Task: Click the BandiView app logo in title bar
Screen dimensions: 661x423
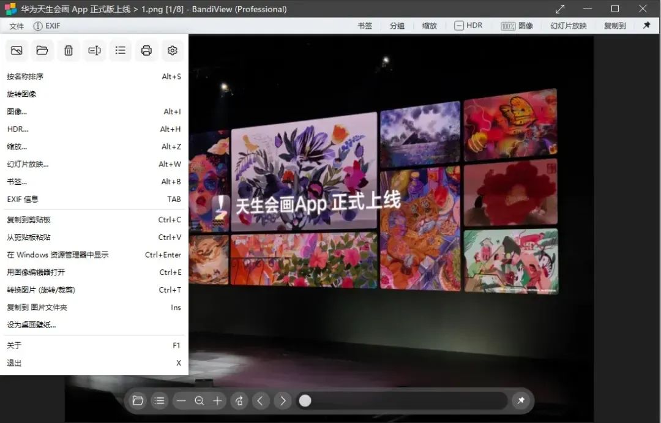Action: coord(10,9)
